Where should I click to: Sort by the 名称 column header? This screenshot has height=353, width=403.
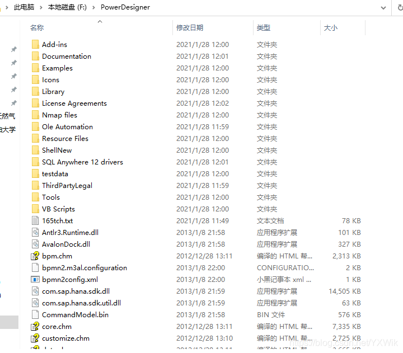point(37,28)
